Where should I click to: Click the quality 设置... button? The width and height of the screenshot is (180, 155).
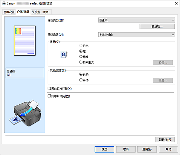coord(163,63)
